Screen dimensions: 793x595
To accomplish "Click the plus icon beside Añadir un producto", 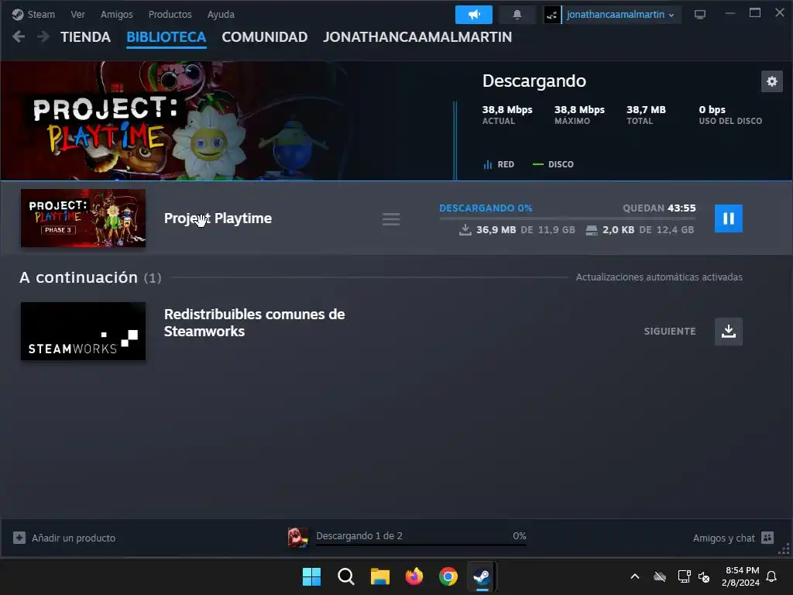I will click(x=19, y=538).
